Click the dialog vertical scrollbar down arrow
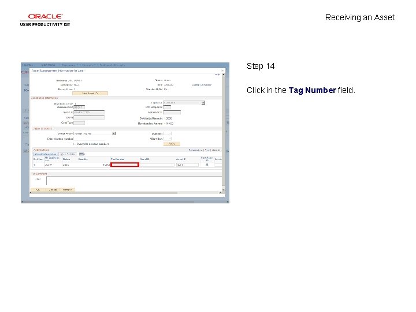 (224, 190)
